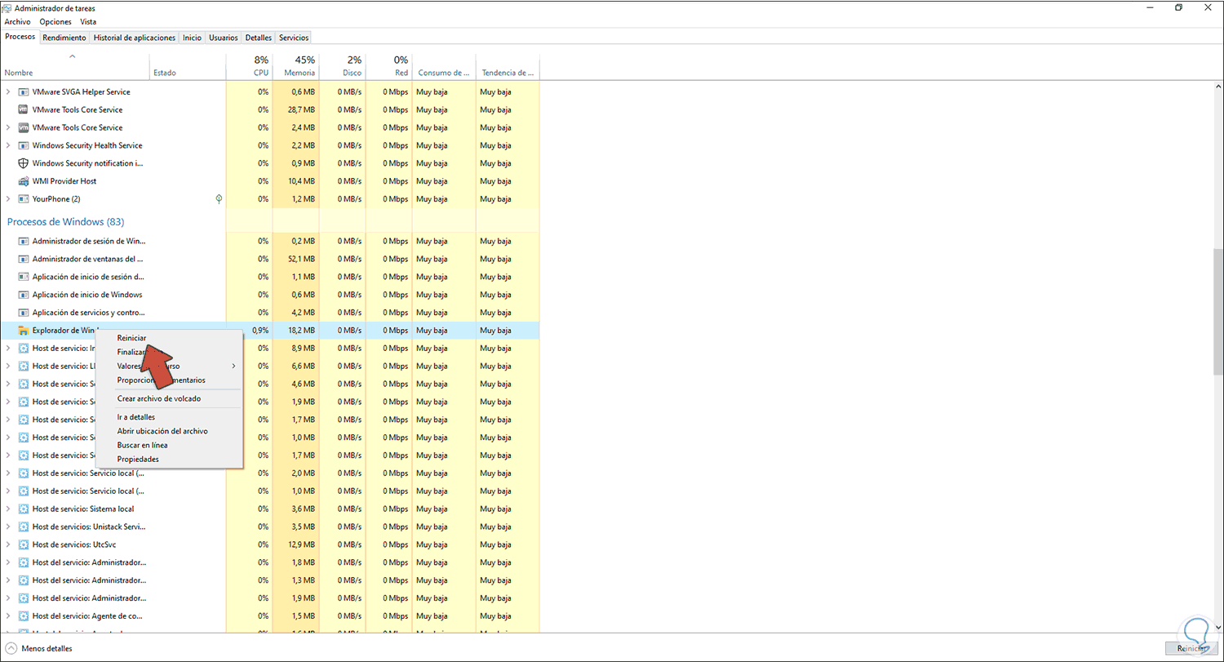
Task: Click the gear icon of Host del servicio: Agente
Action: coord(24,616)
